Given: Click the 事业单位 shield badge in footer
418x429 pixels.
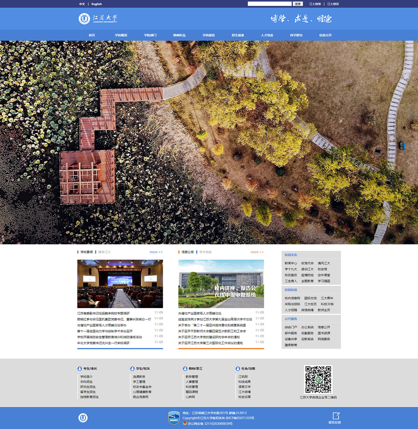Looking at the screenshot, I should (x=174, y=418).
